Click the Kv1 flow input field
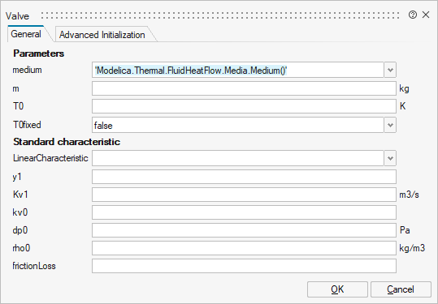The image size is (438, 304). (x=244, y=195)
